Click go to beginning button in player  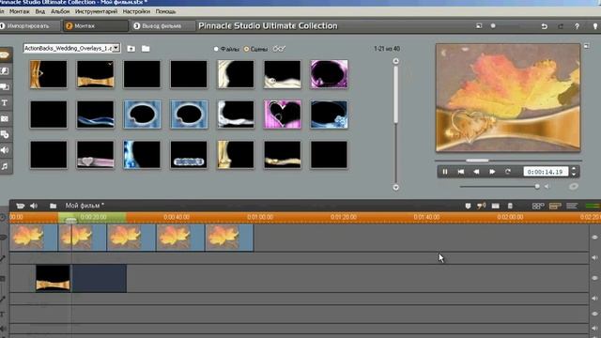pos(461,172)
